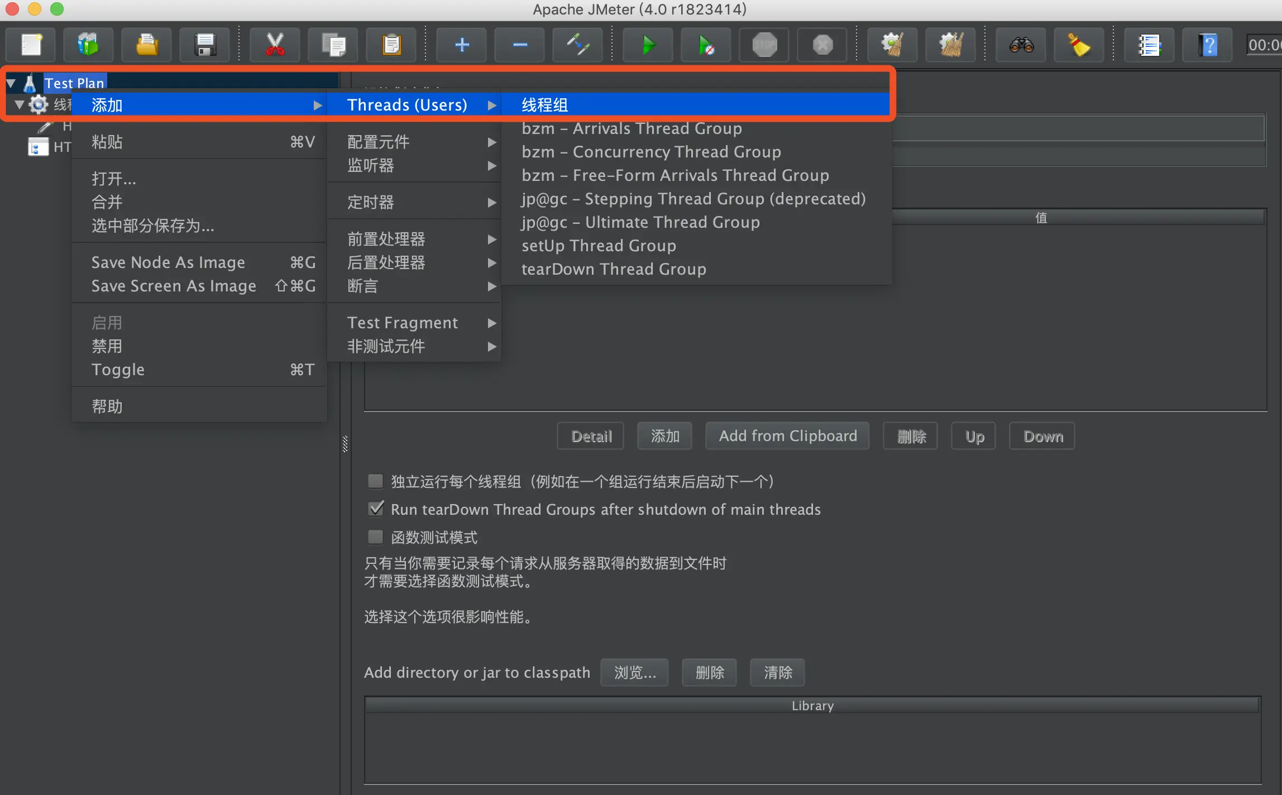
Task: Open the Templates toolbar icon
Action: (x=88, y=45)
